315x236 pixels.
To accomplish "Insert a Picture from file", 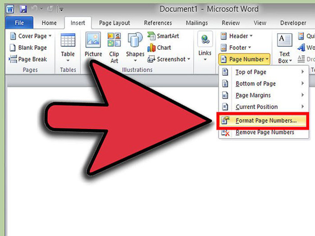I will (93, 45).
